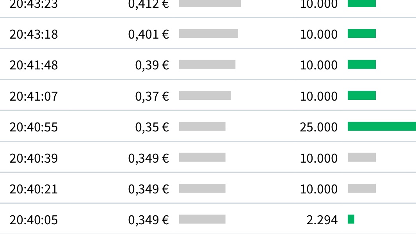
Task: Select the 20:41:07 trade time
Action: tap(34, 96)
